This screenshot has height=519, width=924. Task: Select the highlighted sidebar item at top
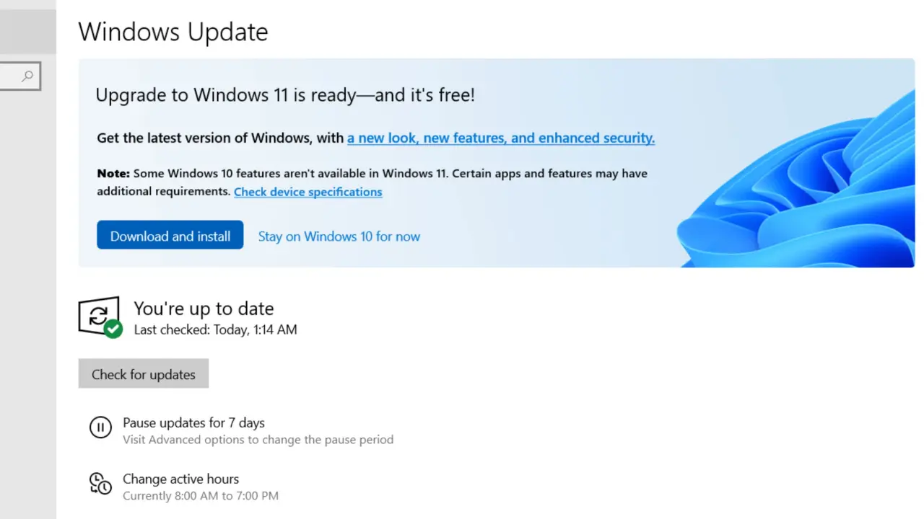pos(27,31)
